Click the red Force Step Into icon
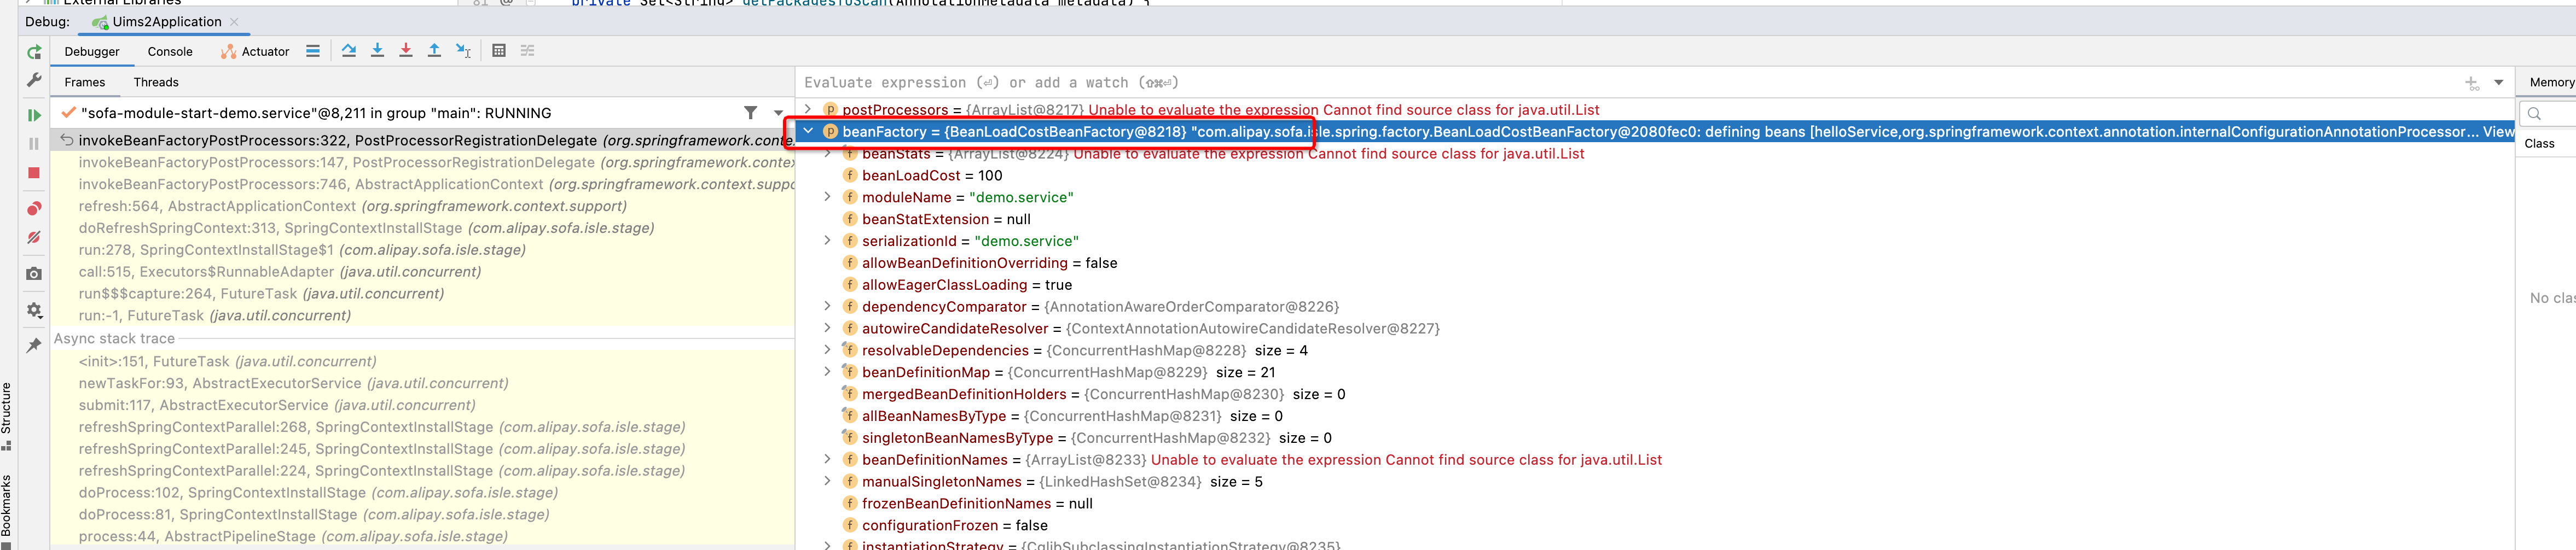 [406, 51]
